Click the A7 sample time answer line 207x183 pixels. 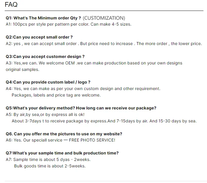[48, 159]
